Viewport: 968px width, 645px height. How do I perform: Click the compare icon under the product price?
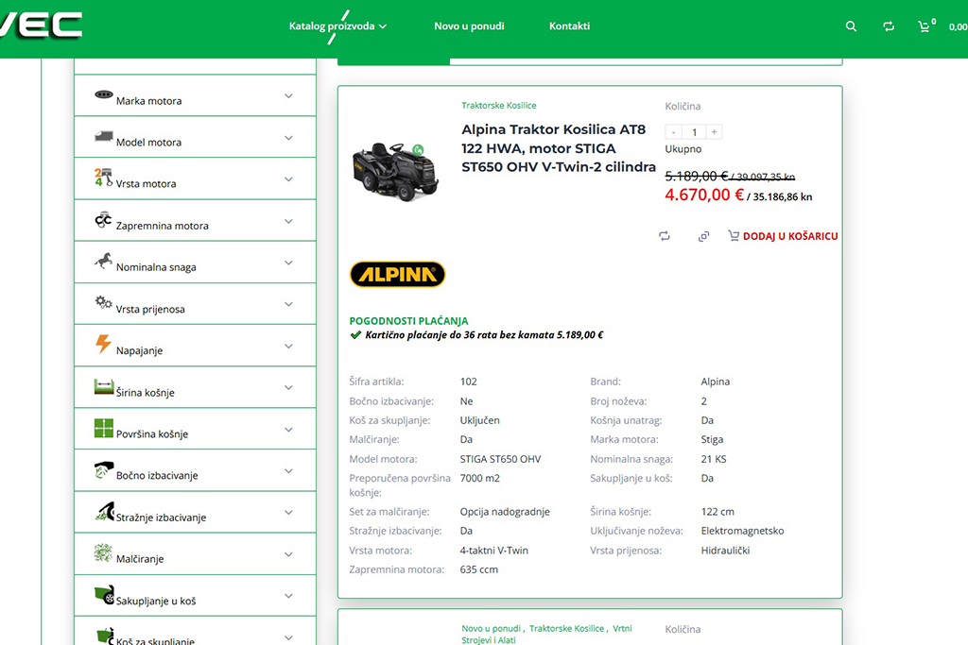(x=665, y=236)
